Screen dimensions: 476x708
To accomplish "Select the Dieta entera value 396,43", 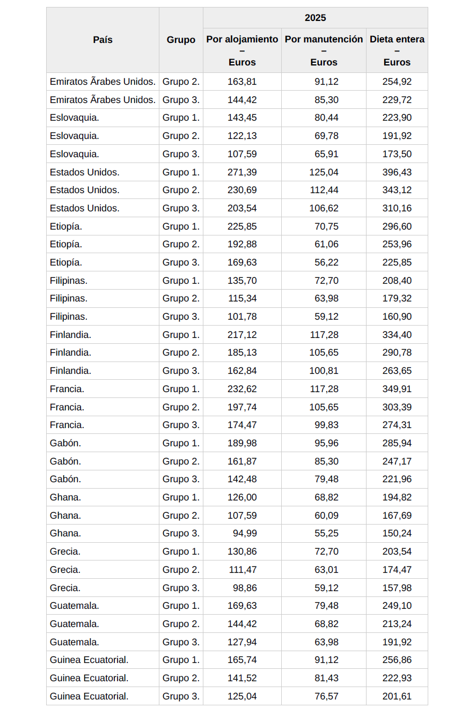I will coord(397,172).
